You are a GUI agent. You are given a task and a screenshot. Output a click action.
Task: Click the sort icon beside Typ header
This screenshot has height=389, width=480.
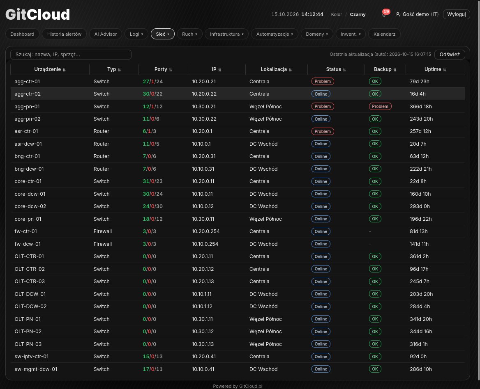[x=119, y=70]
